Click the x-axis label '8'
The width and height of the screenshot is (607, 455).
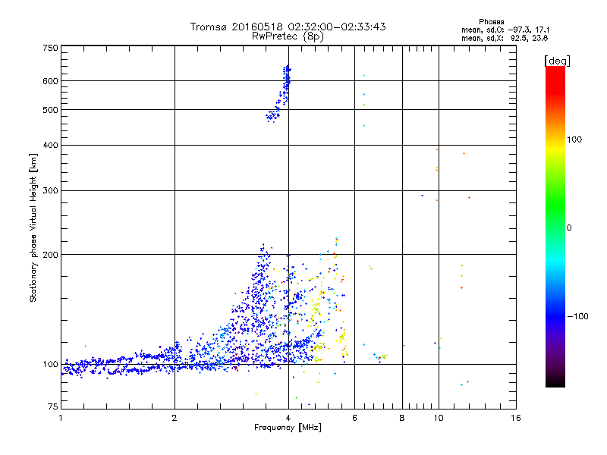click(x=402, y=418)
